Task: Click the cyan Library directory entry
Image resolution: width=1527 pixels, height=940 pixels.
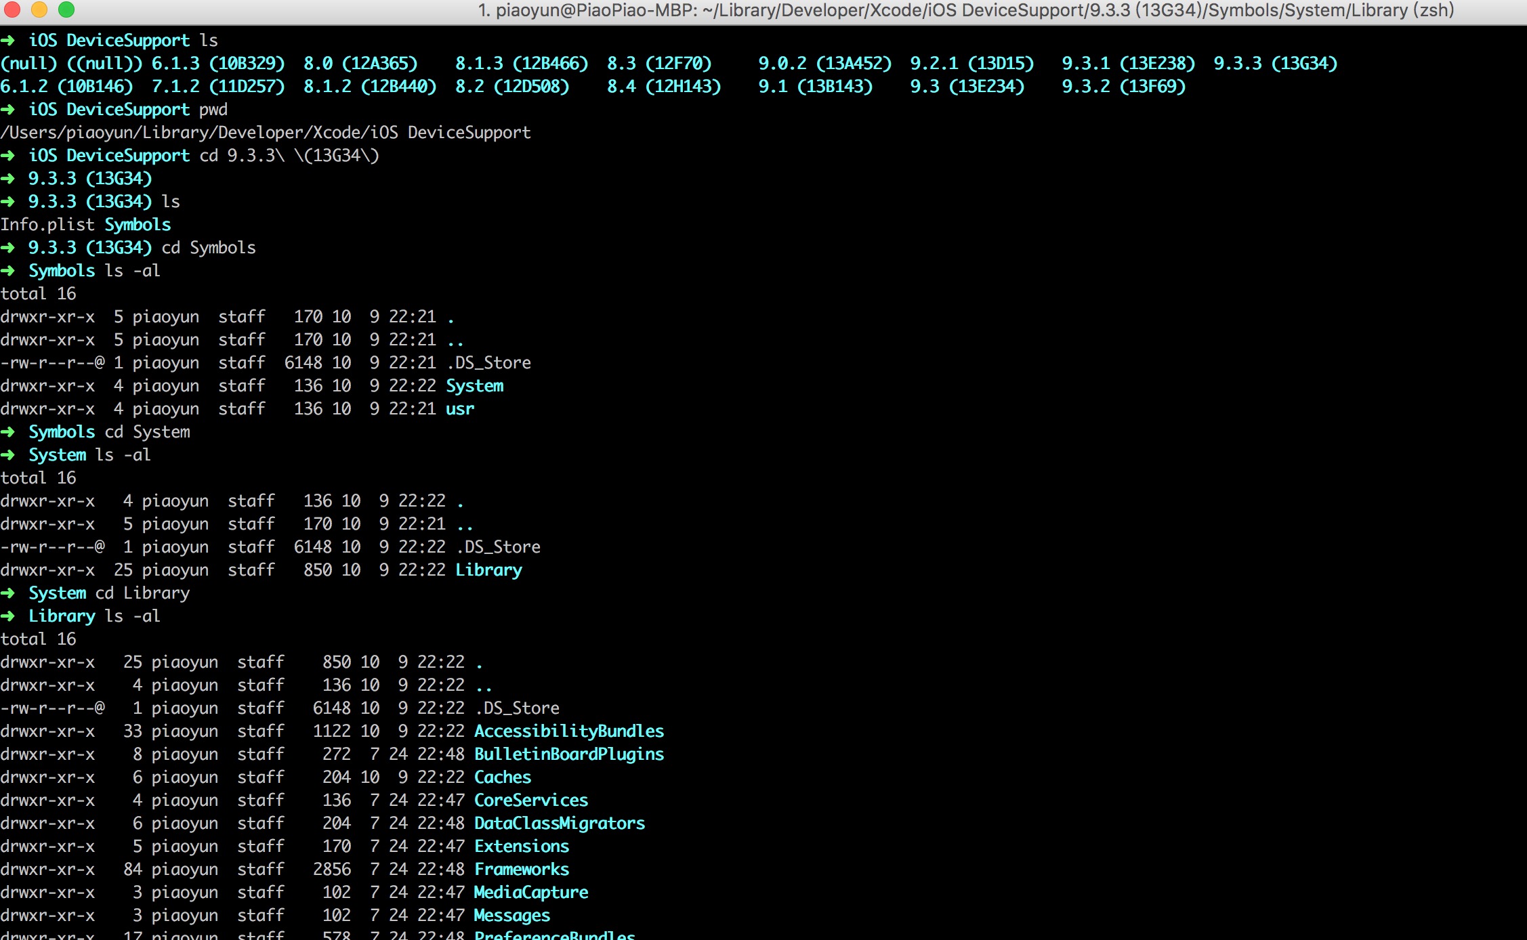Action: [488, 570]
